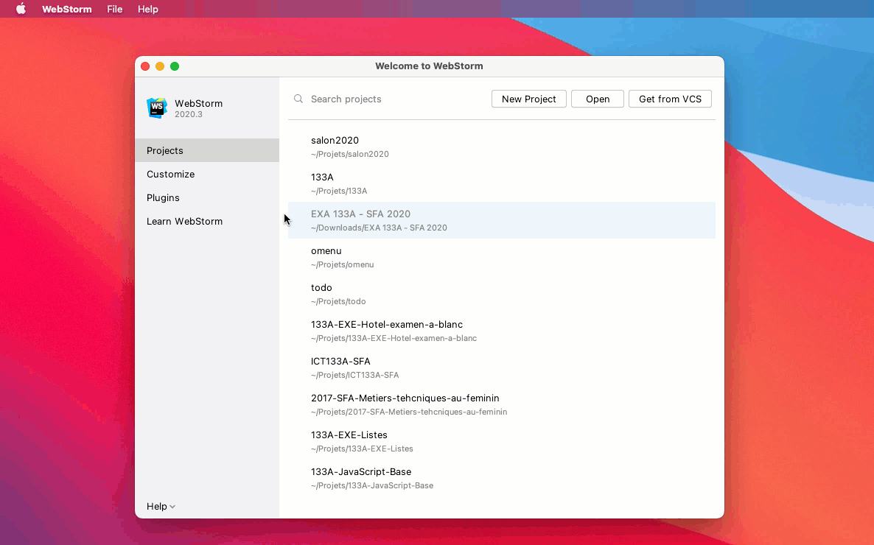Screen dimensions: 874x545
Task: Select the Projects tab in sidebar
Action: tap(207, 150)
